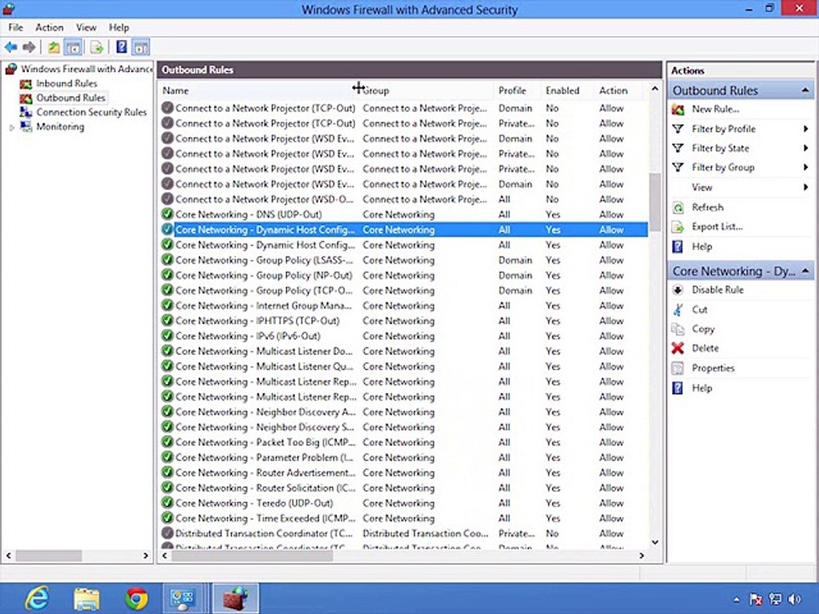Click the Properties icon in Actions pane
Screen dimensions: 819x614
pos(678,368)
